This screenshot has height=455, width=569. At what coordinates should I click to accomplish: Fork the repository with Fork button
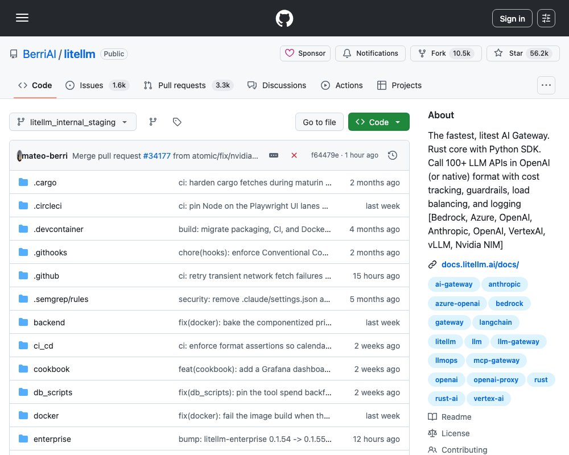446,53
